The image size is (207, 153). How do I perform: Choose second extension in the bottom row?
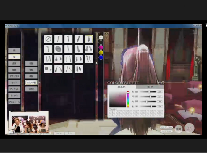point(58,69)
